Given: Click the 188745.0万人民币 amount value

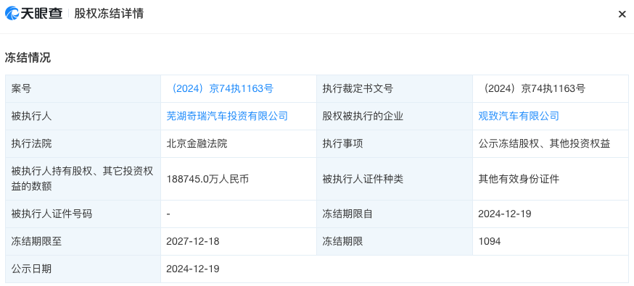Looking at the screenshot, I should point(207,179).
